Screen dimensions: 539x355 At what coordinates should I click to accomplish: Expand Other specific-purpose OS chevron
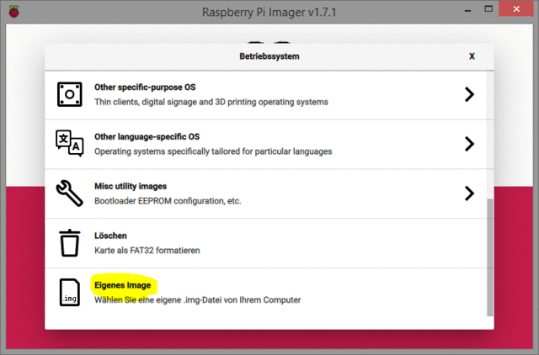[469, 94]
